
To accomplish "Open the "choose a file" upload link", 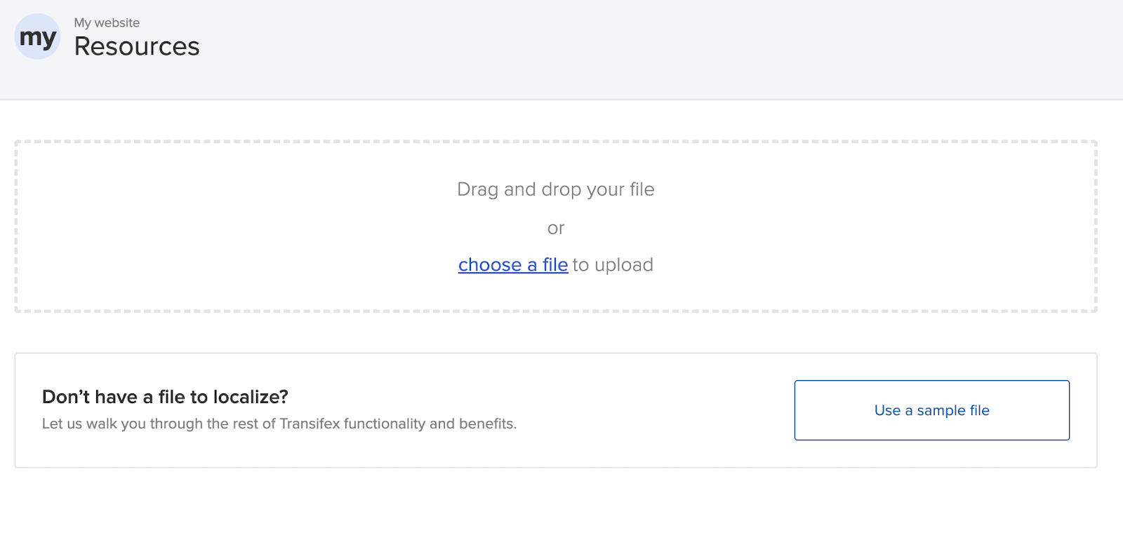I will [x=513, y=265].
